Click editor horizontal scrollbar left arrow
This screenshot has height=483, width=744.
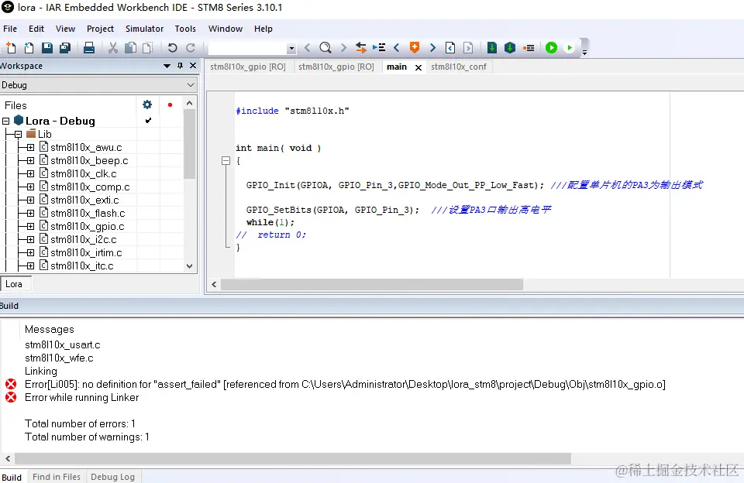tap(214, 284)
